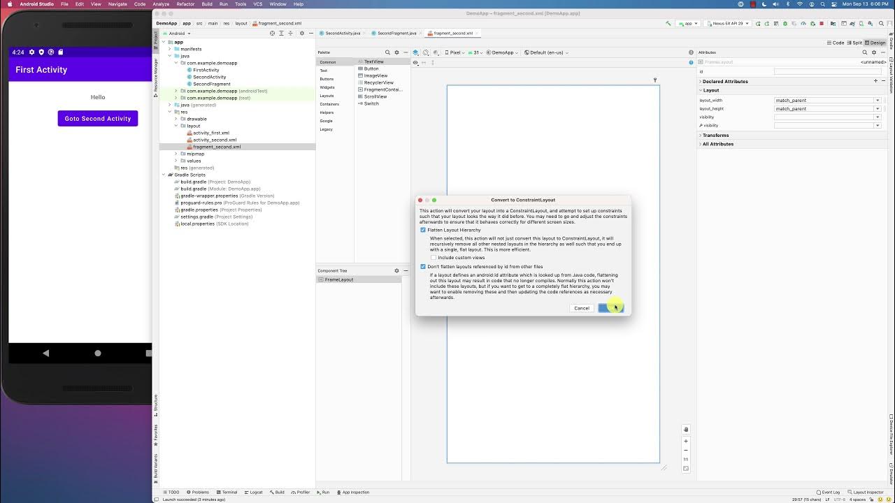The height and width of the screenshot is (503, 895).
Task: Open the Build menu in menu bar
Action: (207, 4)
